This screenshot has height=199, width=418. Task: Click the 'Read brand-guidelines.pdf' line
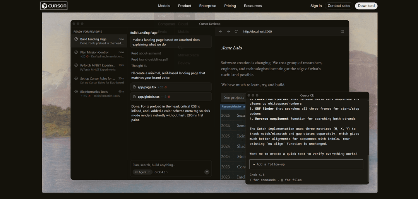[149, 60]
